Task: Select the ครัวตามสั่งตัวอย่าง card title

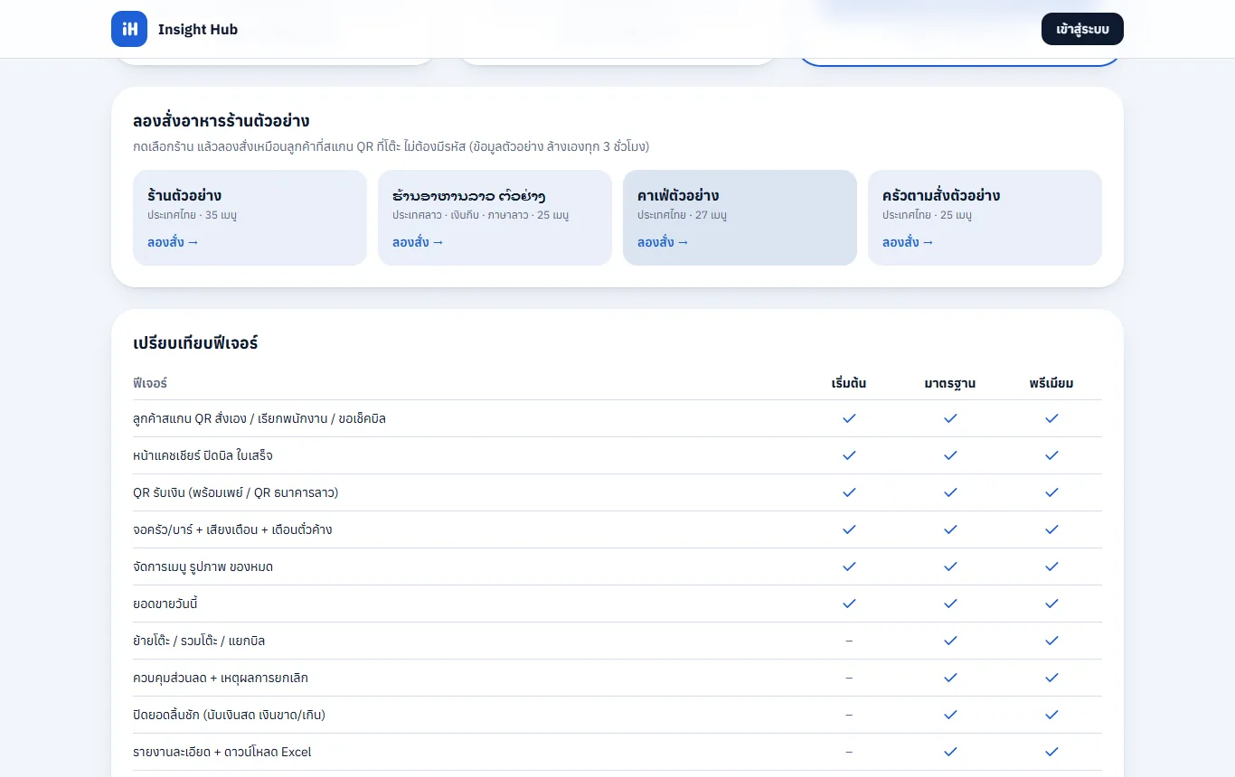Action: [x=941, y=195]
